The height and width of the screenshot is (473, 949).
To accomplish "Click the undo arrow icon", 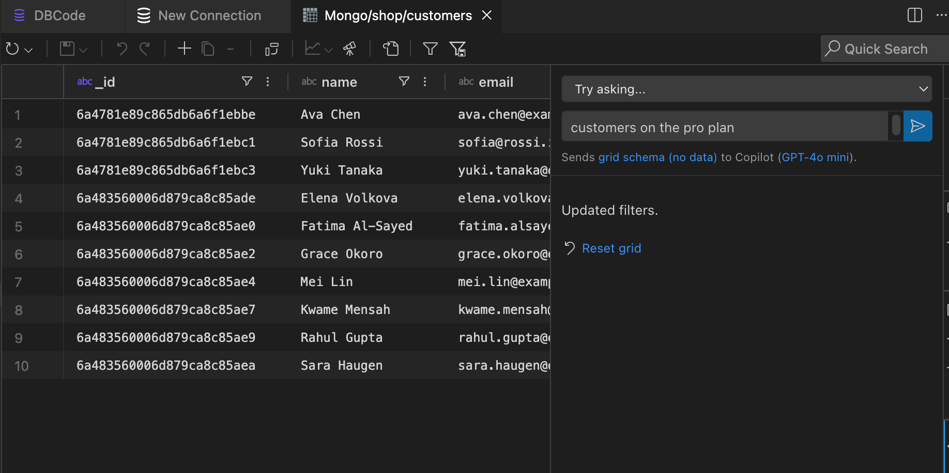I will 122,49.
